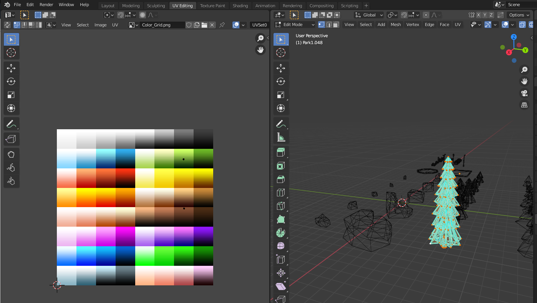Screen dimensions: 537x303
Task: Pick the Measure tool in 3D viewport
Action: tap(281, 137)
